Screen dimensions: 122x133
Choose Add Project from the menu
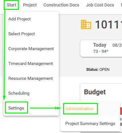[x=31, y=19]
